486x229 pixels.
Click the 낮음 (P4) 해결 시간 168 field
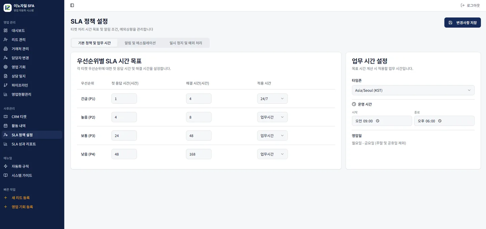199,154
